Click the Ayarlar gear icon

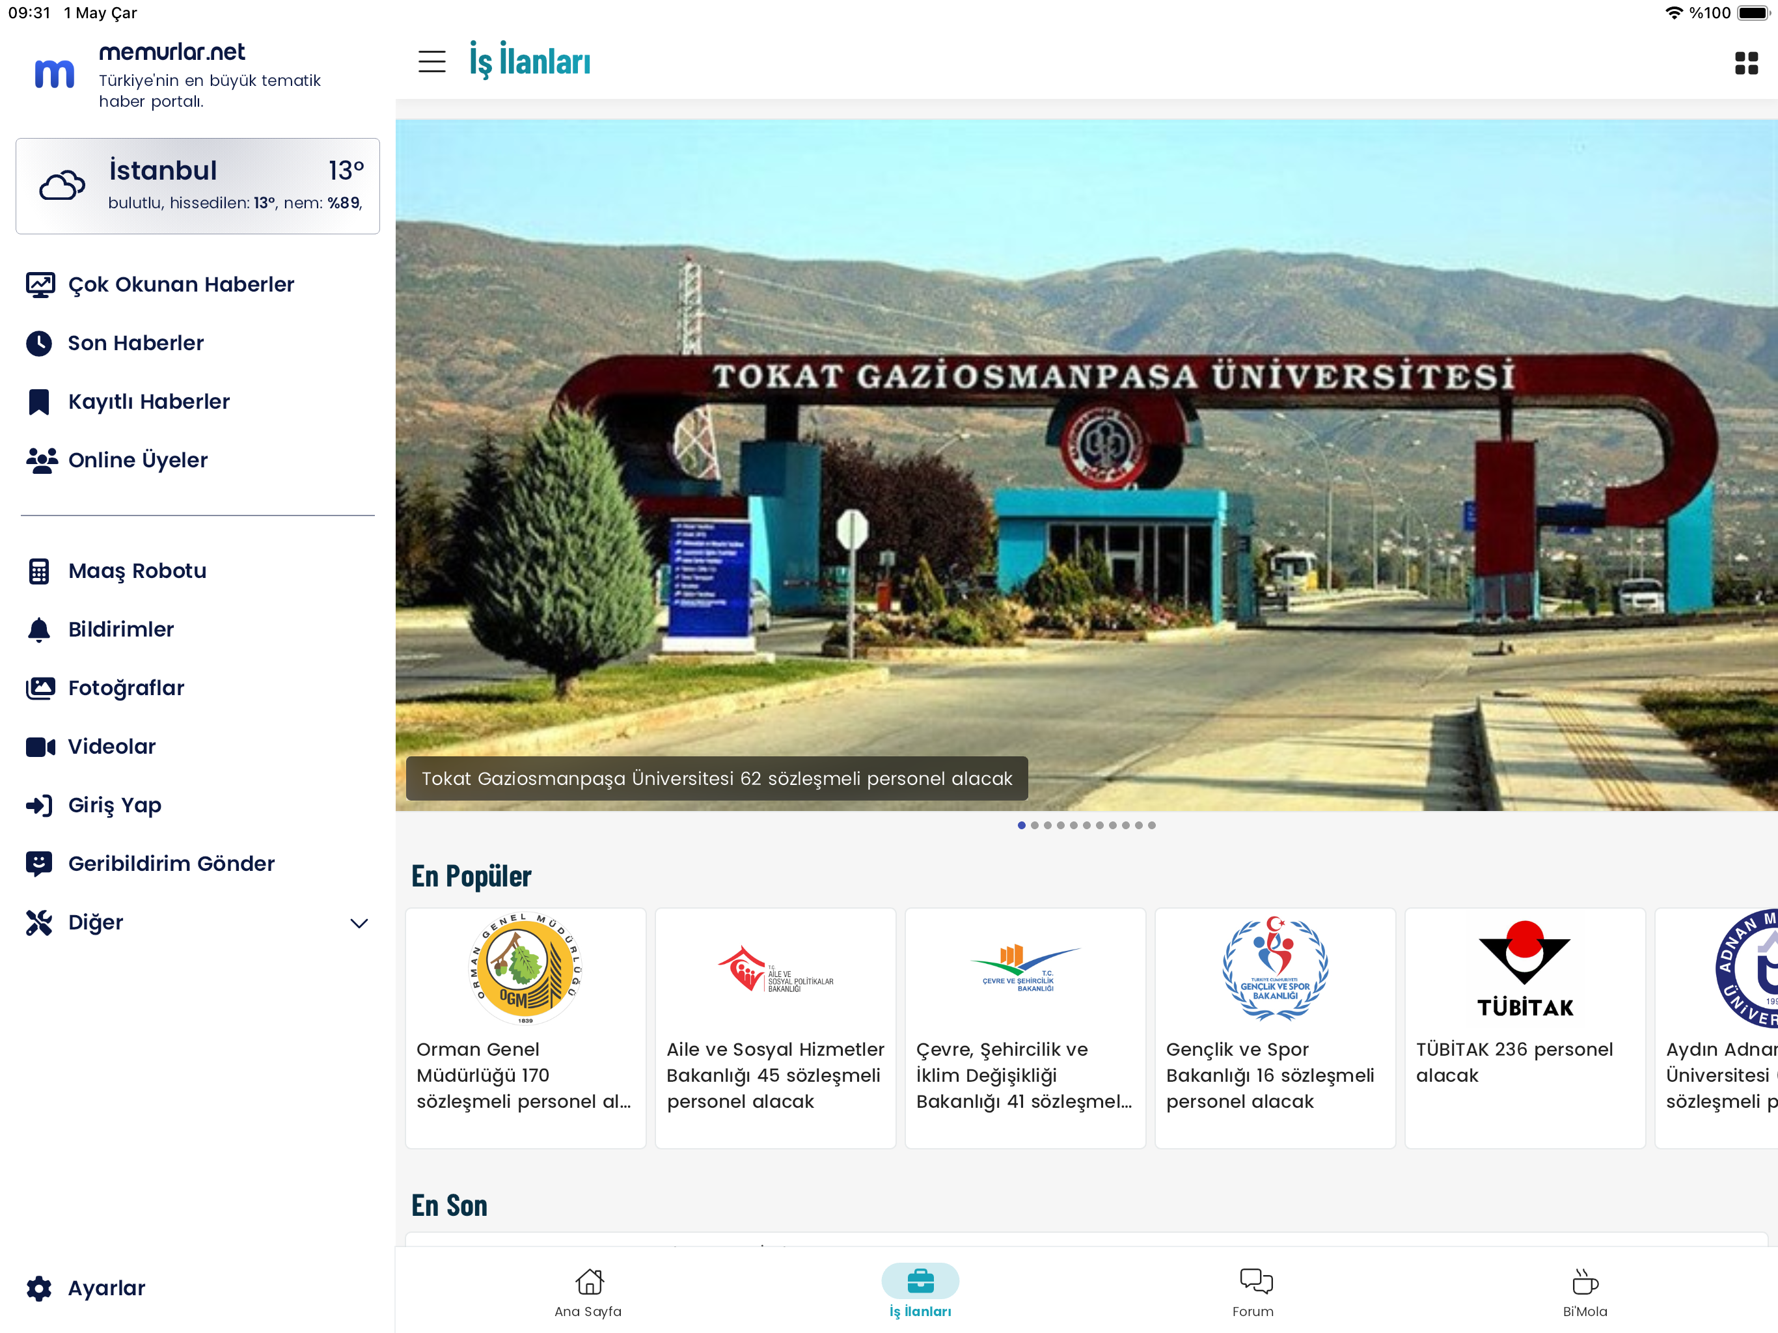pos(38,1288)
